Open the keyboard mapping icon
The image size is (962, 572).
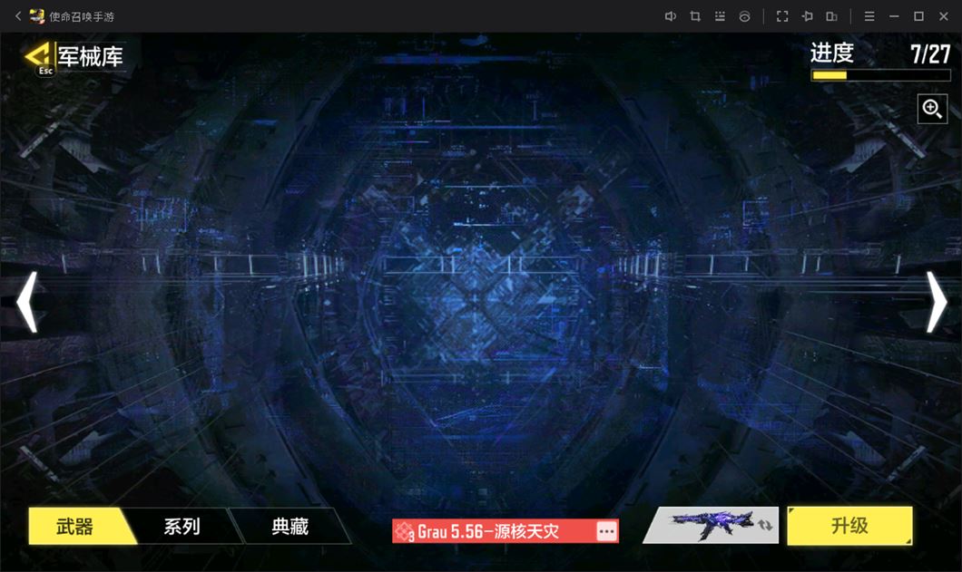[720, 16]
